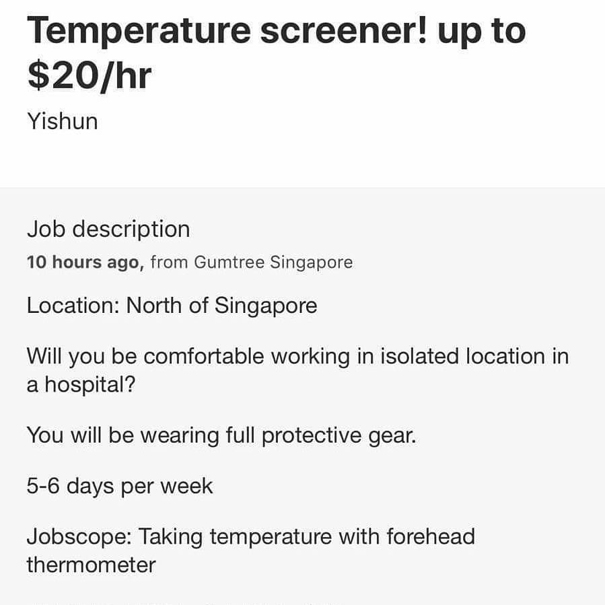Click the "Job description" heading
The image size is (605, 605).
108,229
